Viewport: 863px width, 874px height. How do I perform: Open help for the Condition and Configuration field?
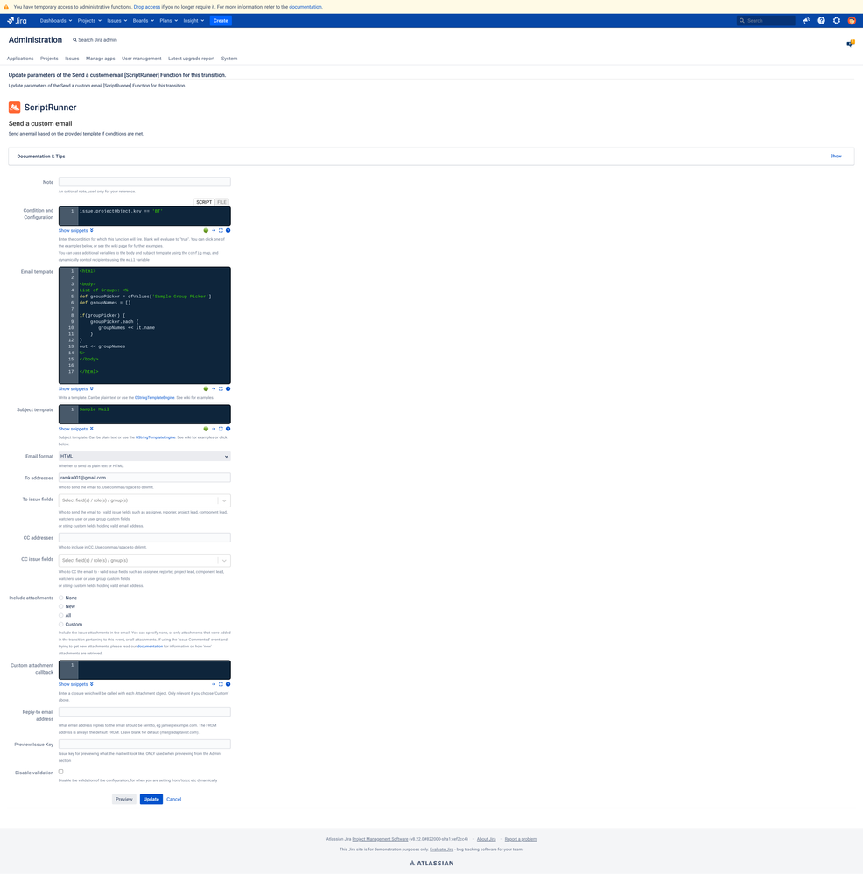pyautogui.click(x=228, y=230)
